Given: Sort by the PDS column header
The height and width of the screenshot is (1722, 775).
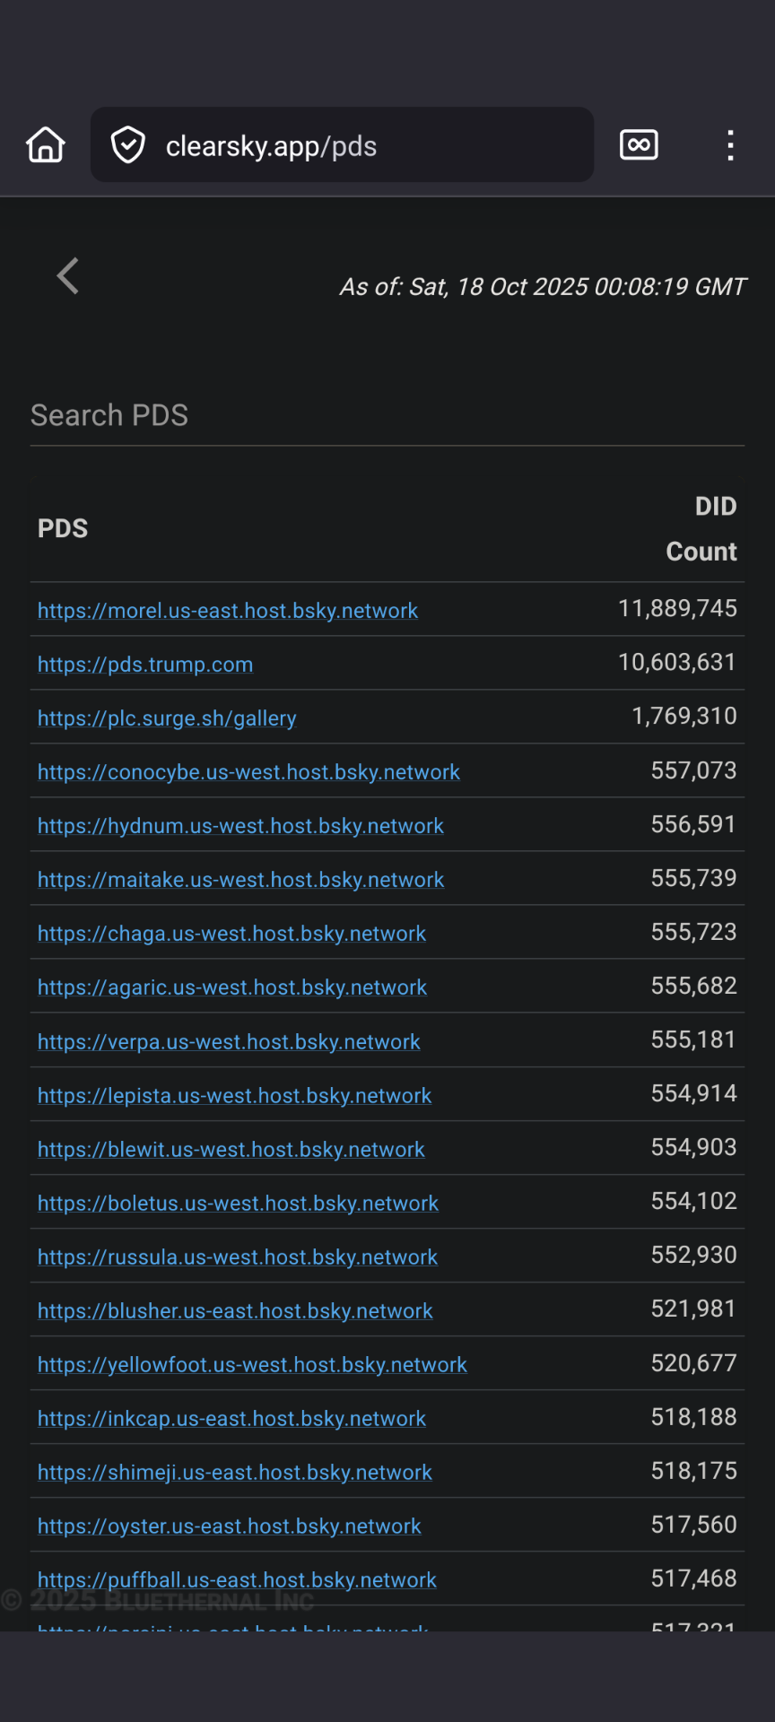Looking at the screenshot, I should point(63,528).
